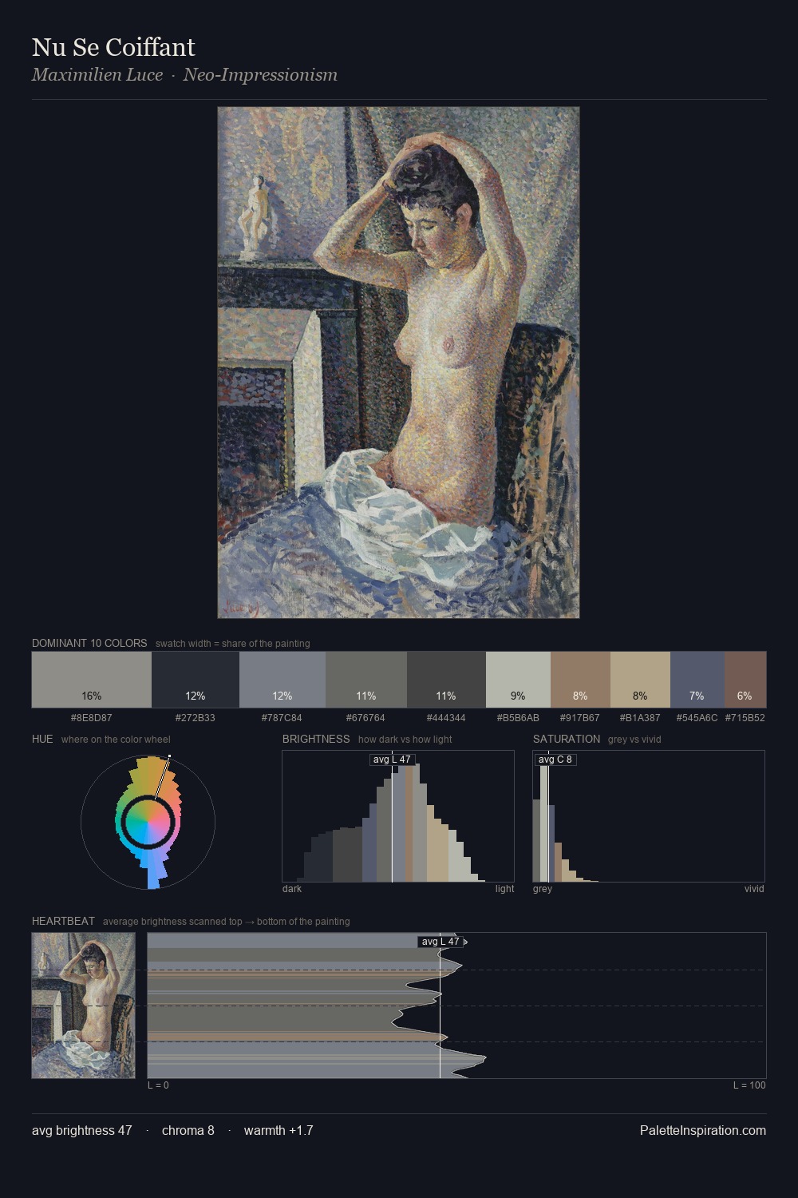Click hex code #676764 label
This screenshot has width=798, height=1198.
click(x=366, y=718)
